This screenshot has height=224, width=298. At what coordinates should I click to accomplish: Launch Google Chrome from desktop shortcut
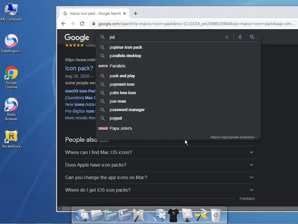coord(11,78)
